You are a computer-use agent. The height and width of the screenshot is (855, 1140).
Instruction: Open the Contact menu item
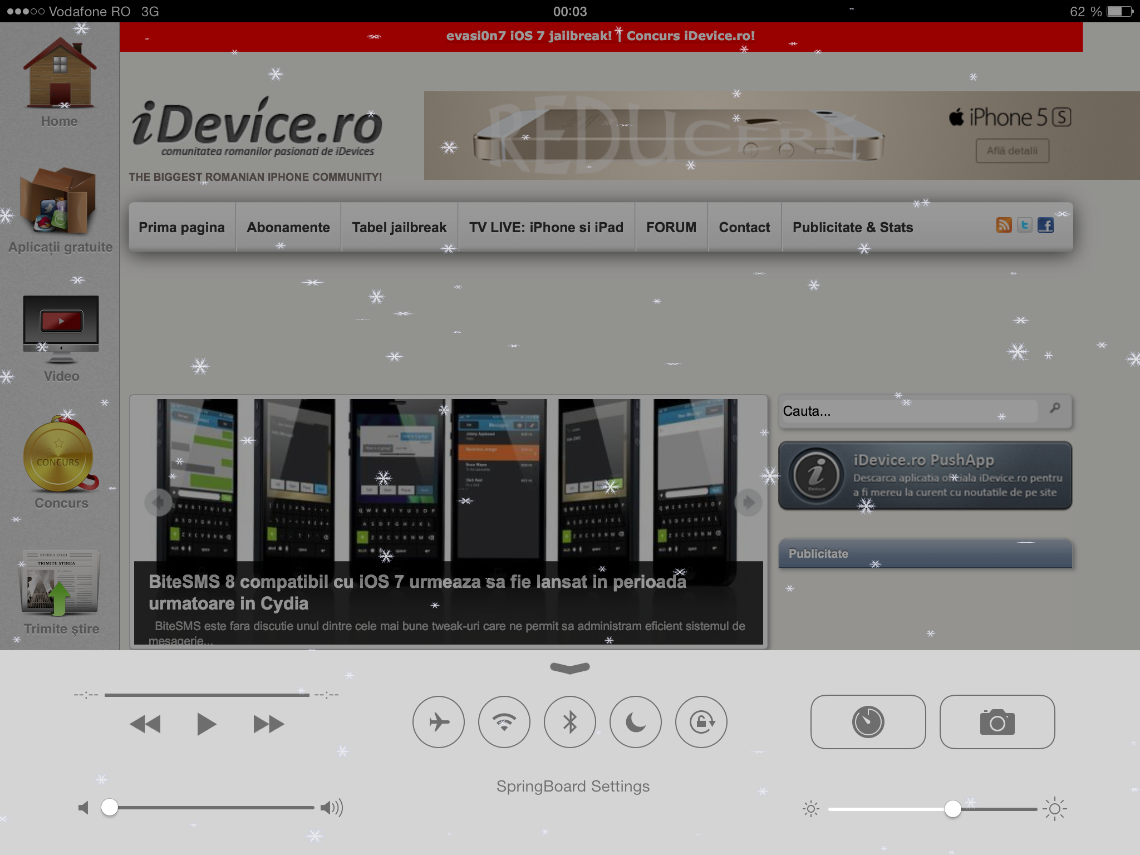(744, 227)
